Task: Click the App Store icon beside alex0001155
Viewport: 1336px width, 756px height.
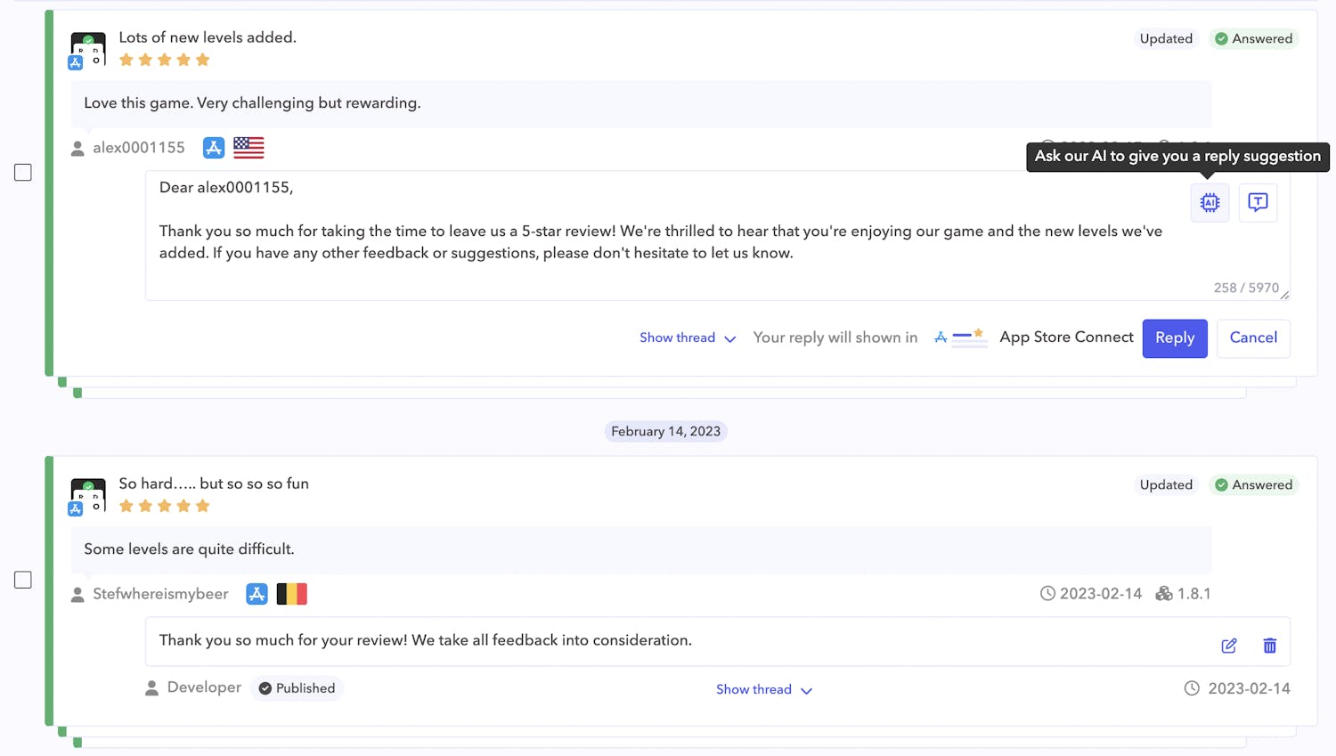Action: 213,148
